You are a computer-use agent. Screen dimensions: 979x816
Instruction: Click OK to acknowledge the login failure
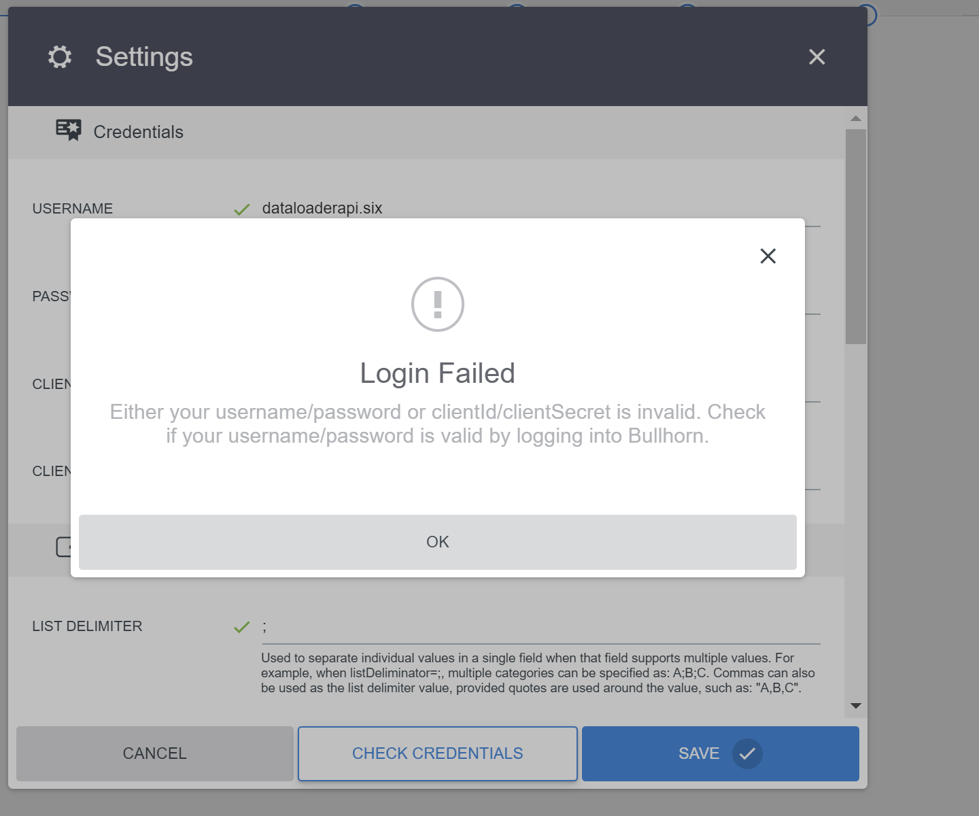437,542
